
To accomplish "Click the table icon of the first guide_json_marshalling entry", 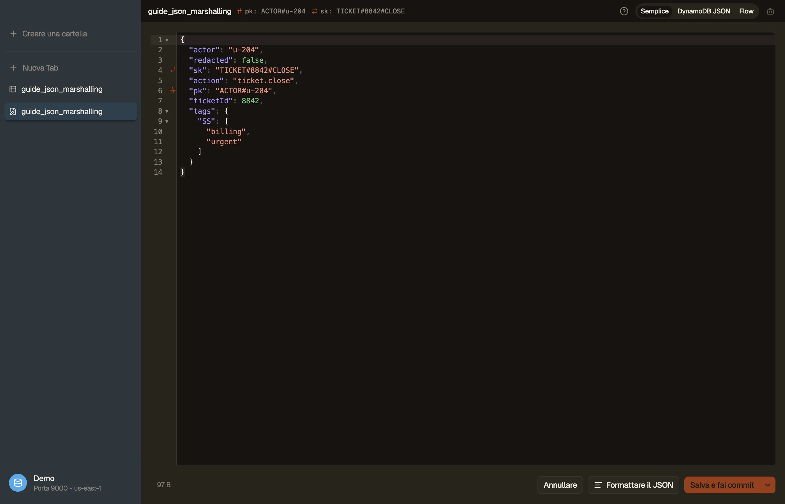I will point(13,89).
